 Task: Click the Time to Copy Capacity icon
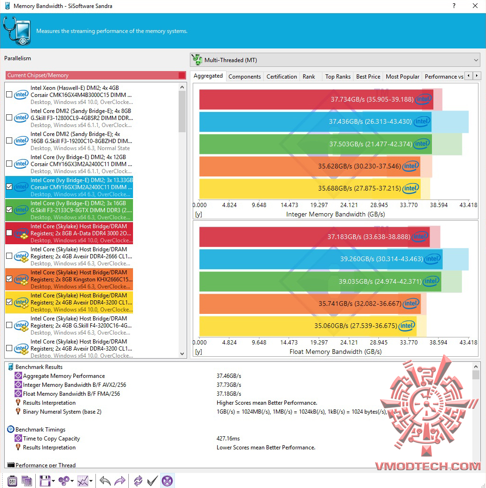[x=18, y=438]
